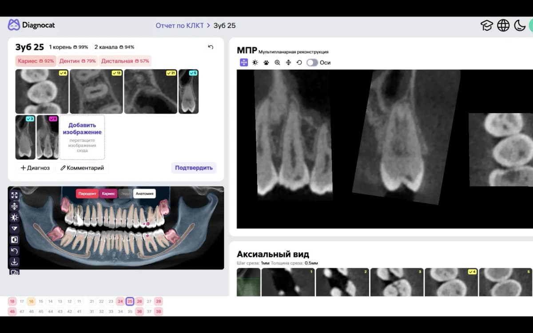Click the 1 корень 99% label

pos(68,47)
